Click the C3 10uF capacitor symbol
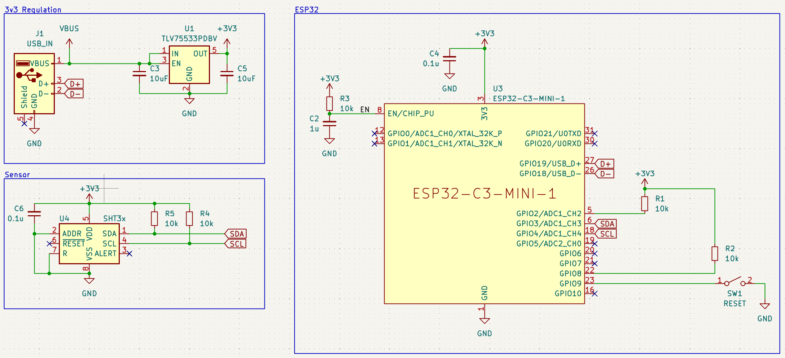Screen dimensions: 785x358 (140, 74)
